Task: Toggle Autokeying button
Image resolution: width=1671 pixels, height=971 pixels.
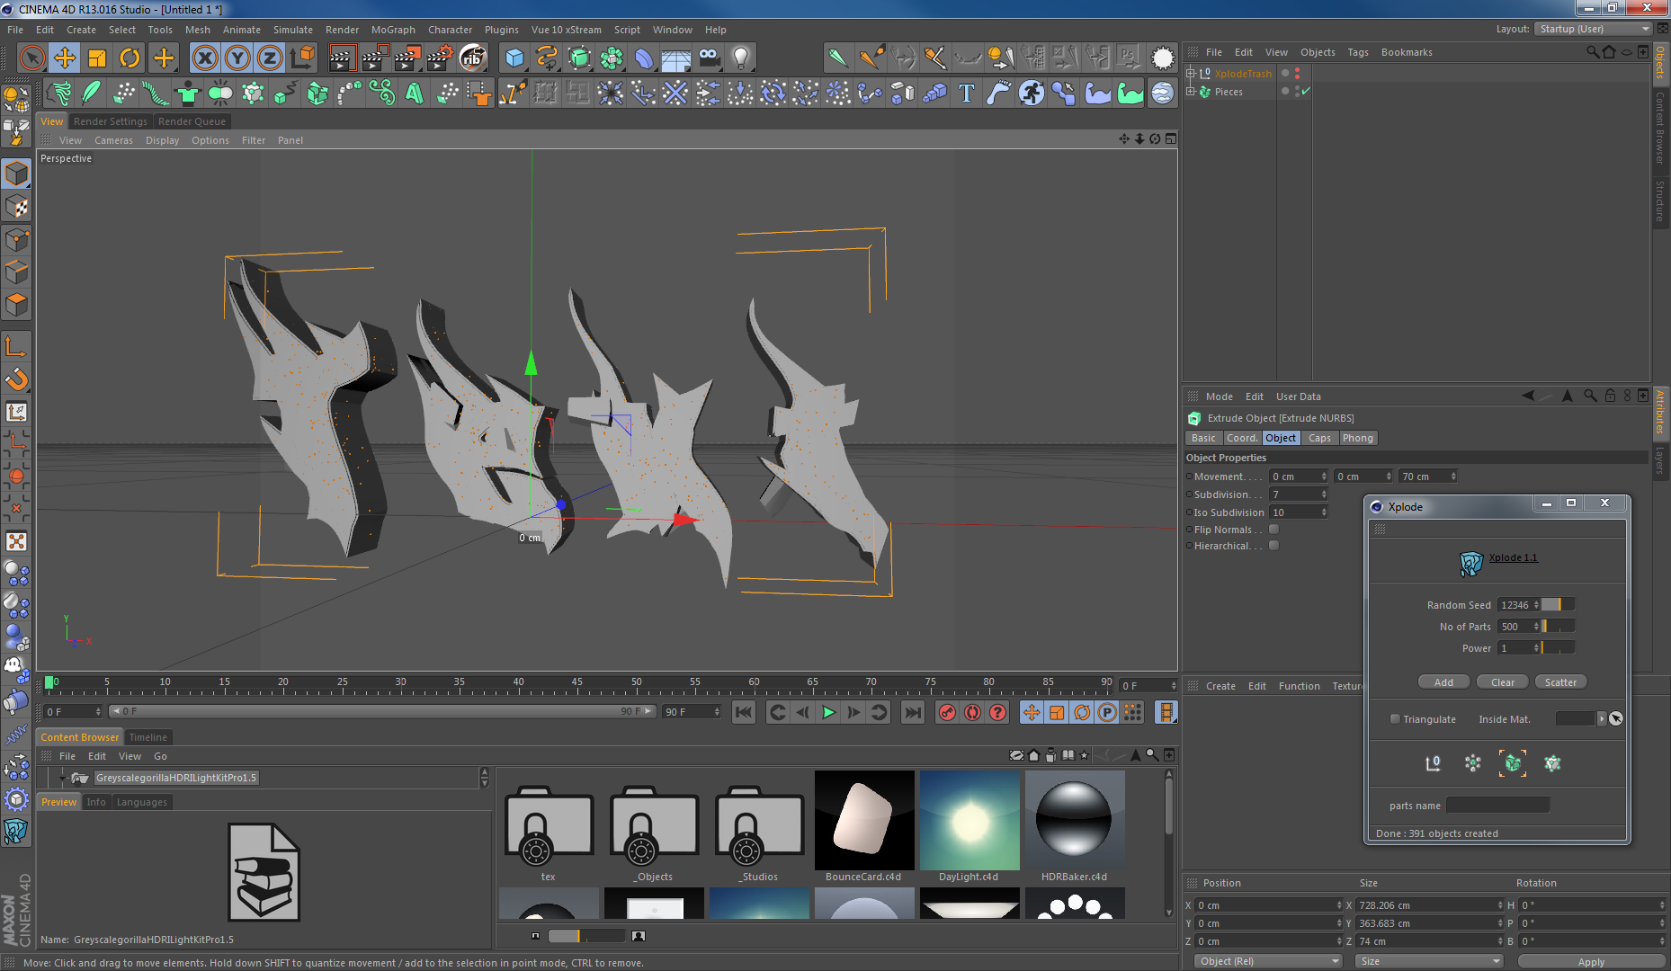Action: [972, 712]
